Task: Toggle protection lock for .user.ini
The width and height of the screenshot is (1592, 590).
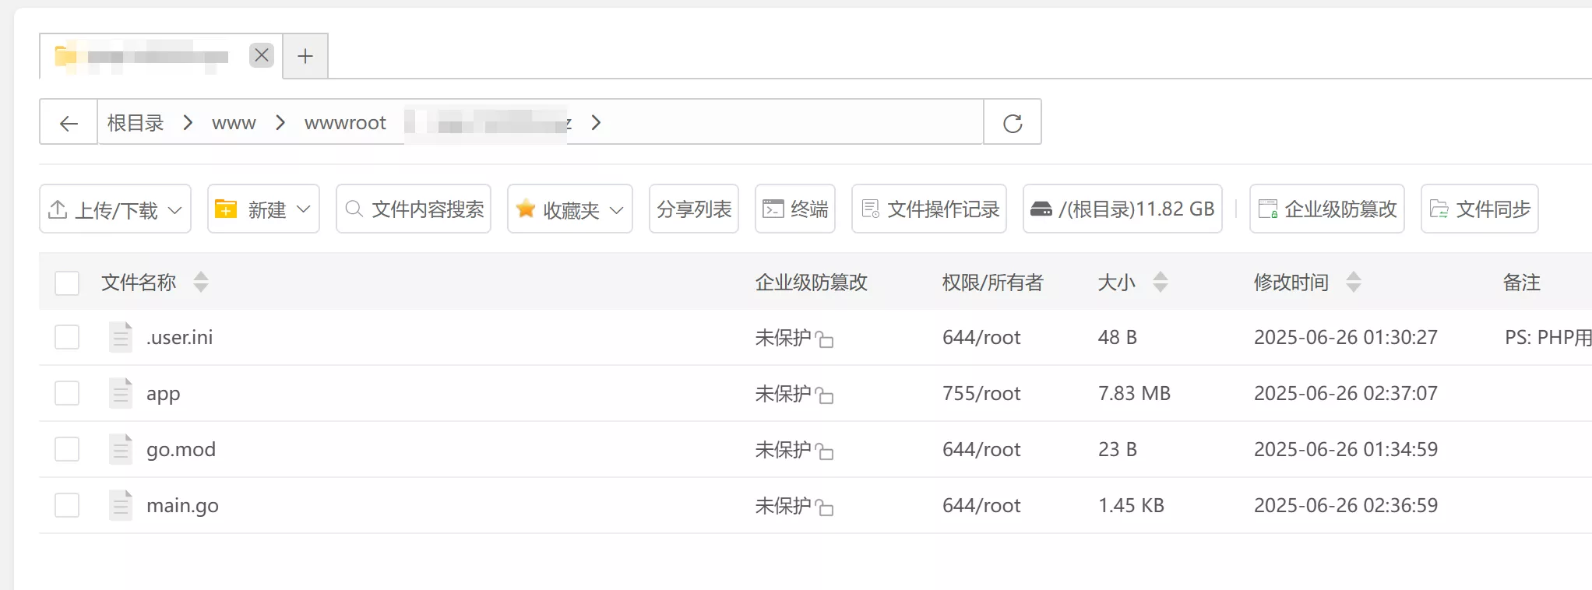Action: click(824, 339)
